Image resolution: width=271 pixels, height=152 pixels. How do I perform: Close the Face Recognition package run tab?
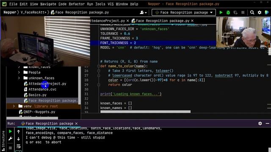[x=76, y=123]
